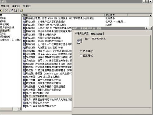Open the properties toolbar icon
153x115 pixels.
tap(11, 10)
